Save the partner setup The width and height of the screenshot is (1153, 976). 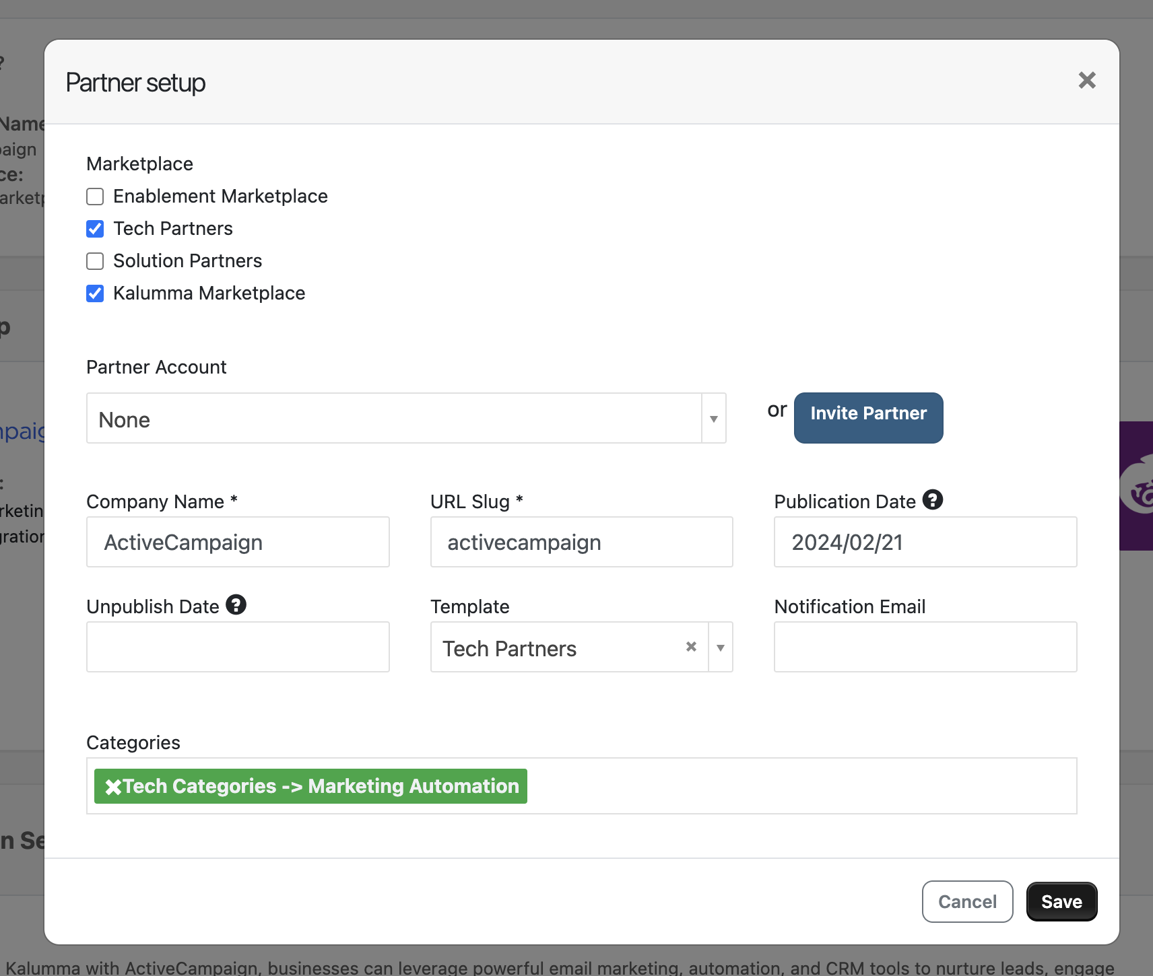click(1062, 902)
